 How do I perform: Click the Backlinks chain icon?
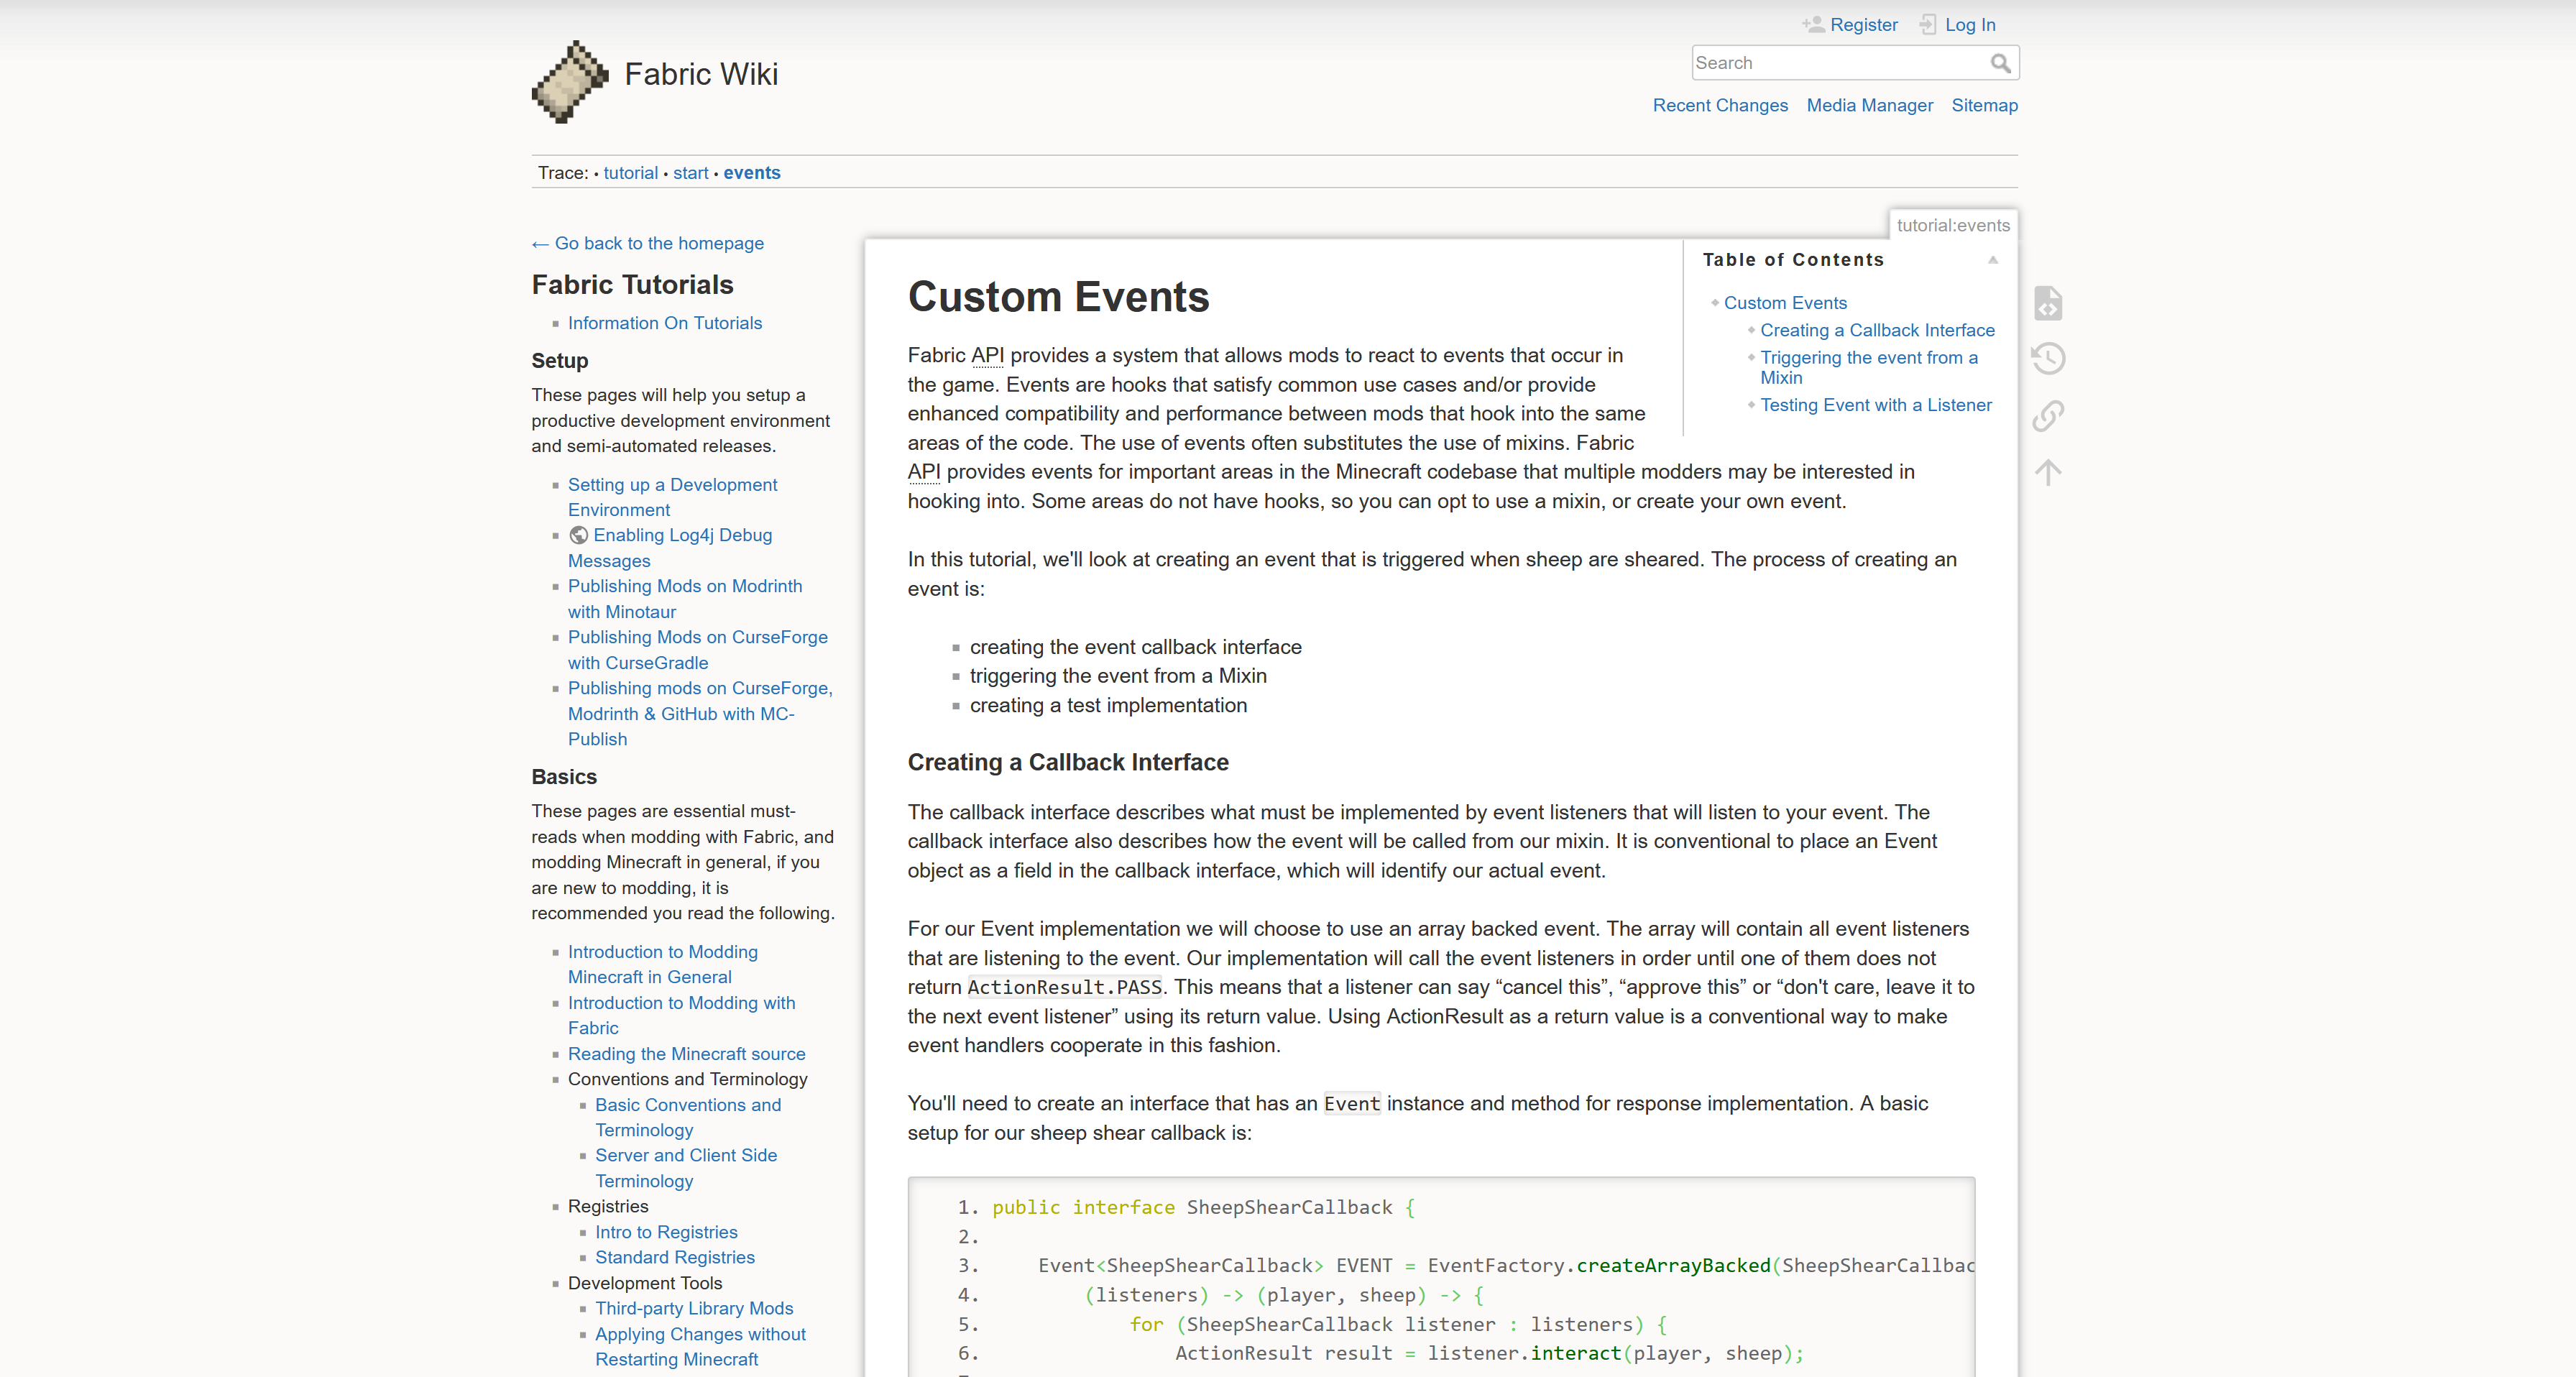(2048, 415)
